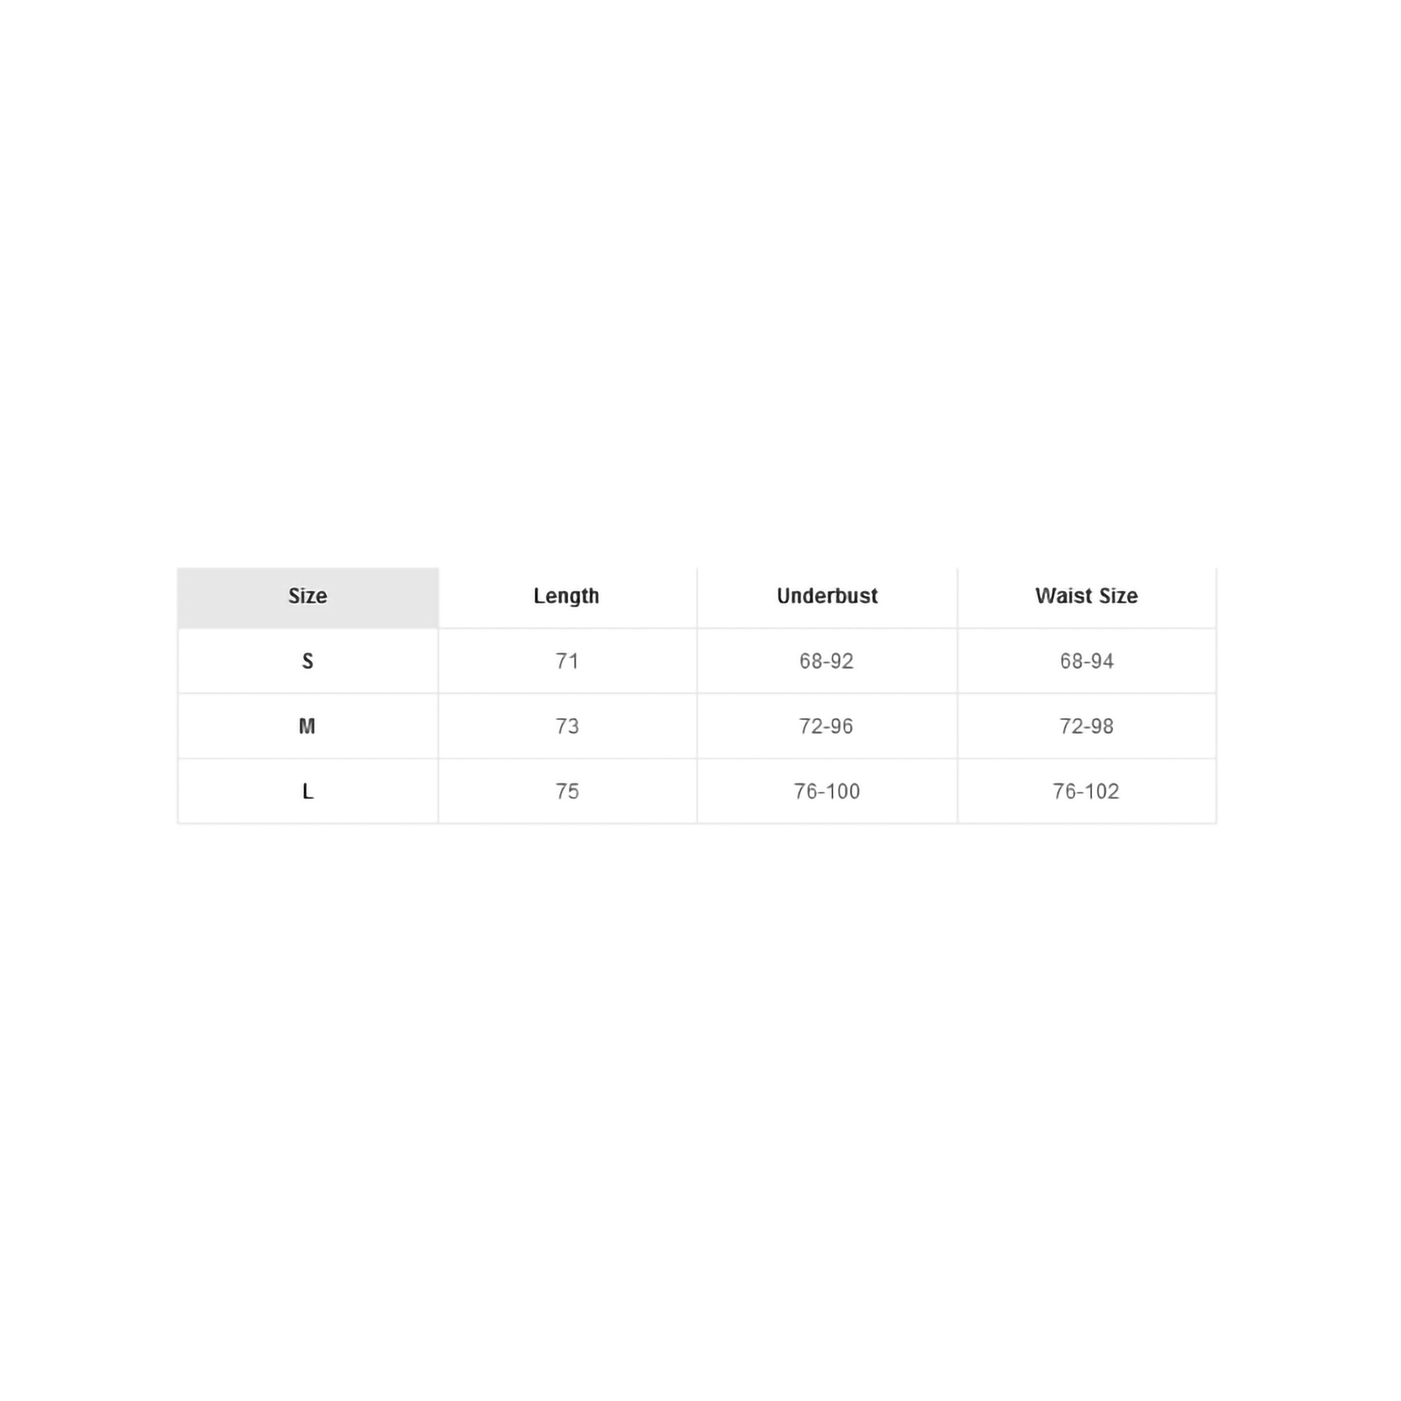Select the M size row label

[308, 726]
